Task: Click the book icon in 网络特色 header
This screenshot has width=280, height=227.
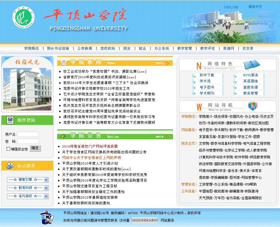Action: click(251, 64)
